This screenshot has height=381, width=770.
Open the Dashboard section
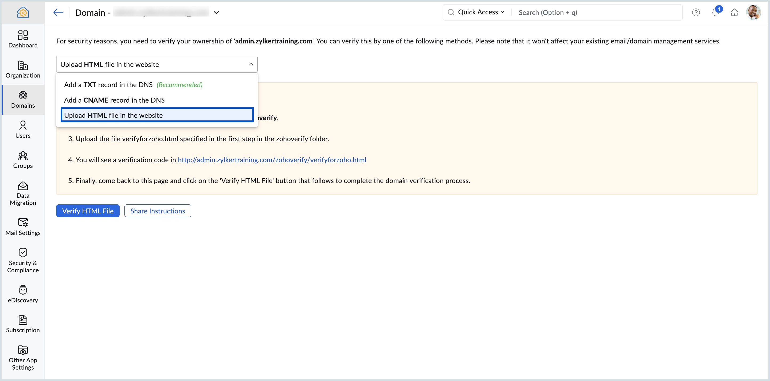pos(23,39)
